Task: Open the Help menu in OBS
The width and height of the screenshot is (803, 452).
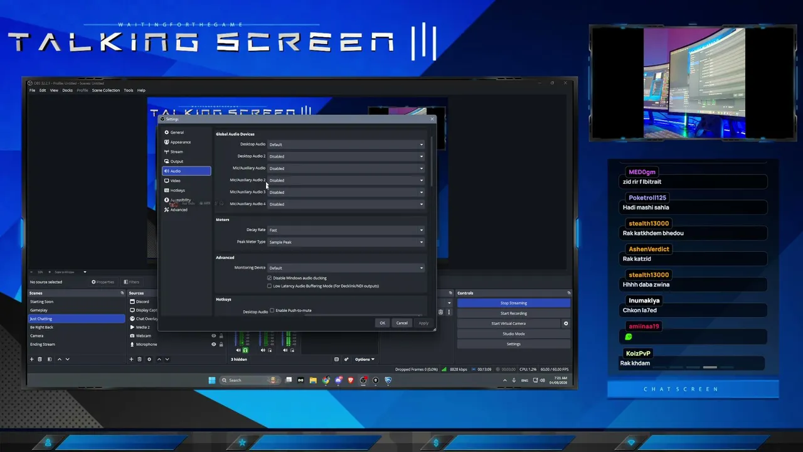Action: [x=141, y=90]
